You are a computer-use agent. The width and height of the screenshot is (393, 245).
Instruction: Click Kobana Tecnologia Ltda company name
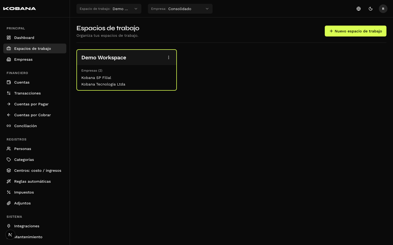pos(103,84)
